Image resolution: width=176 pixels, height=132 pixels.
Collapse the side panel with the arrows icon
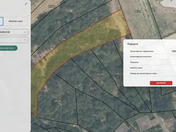click(26, 4)
